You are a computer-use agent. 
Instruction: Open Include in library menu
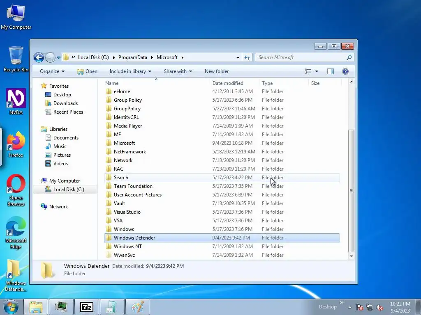tap(130, 71)
